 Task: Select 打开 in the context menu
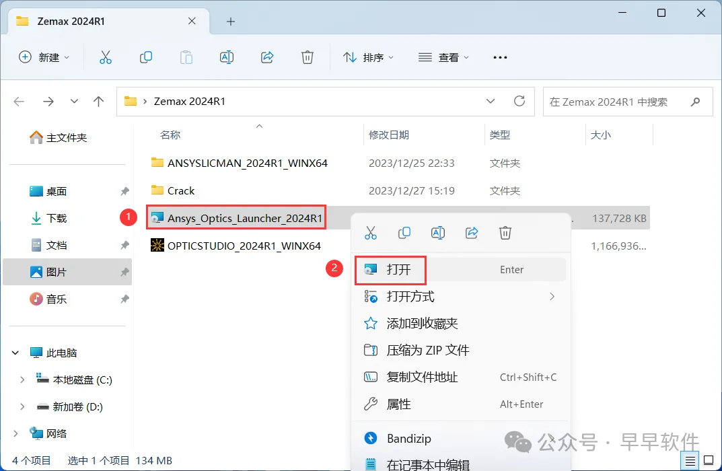460,269
